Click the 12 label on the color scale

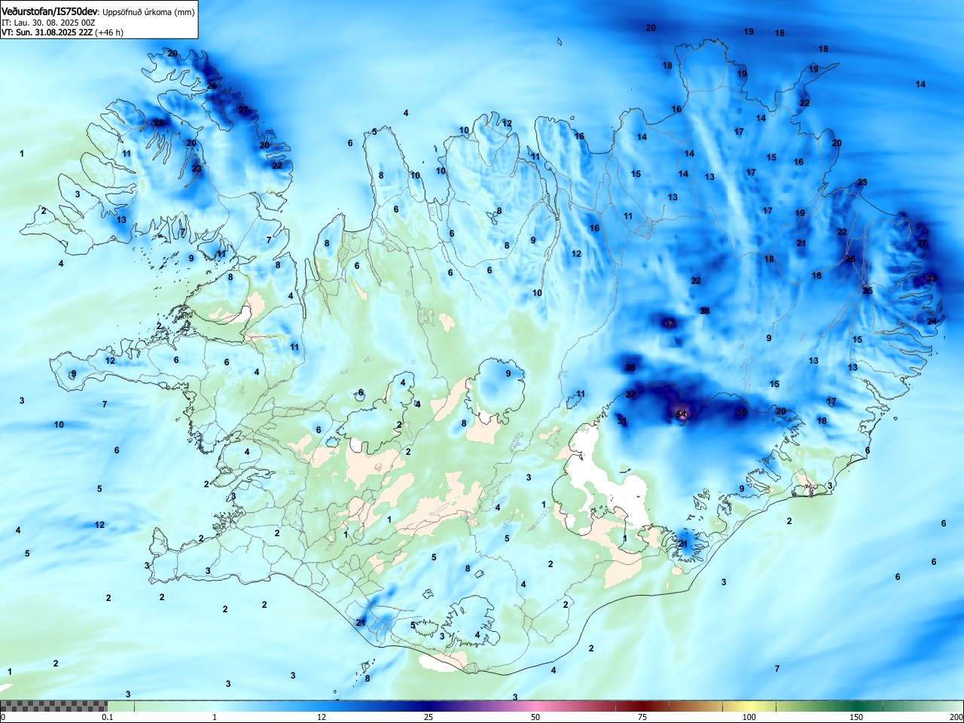(322, 717)
